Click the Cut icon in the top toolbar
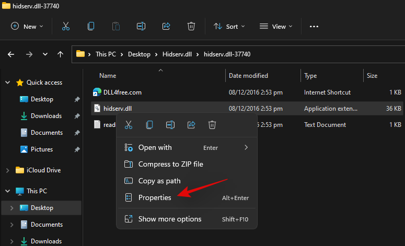Image resolution: width=405 pixels, height=246 pixels. pos(66,26)
